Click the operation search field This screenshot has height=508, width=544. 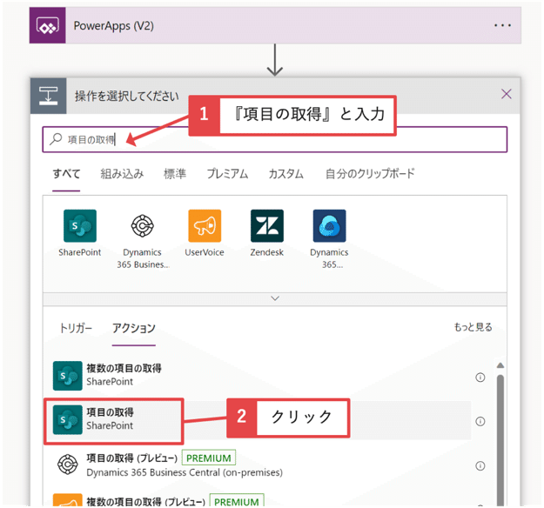(275, 139)
